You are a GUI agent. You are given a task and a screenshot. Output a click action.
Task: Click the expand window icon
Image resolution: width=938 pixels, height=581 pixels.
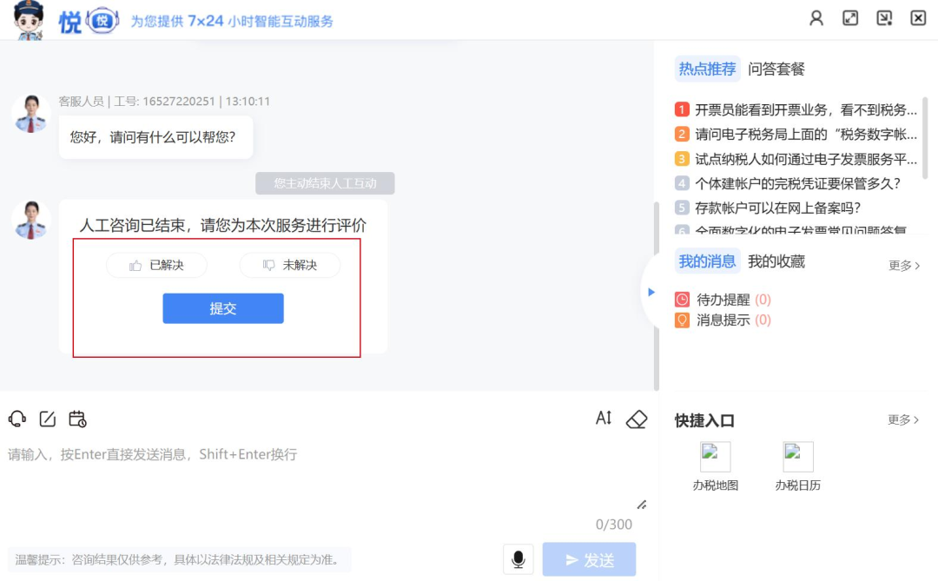[x=850, y=18]
